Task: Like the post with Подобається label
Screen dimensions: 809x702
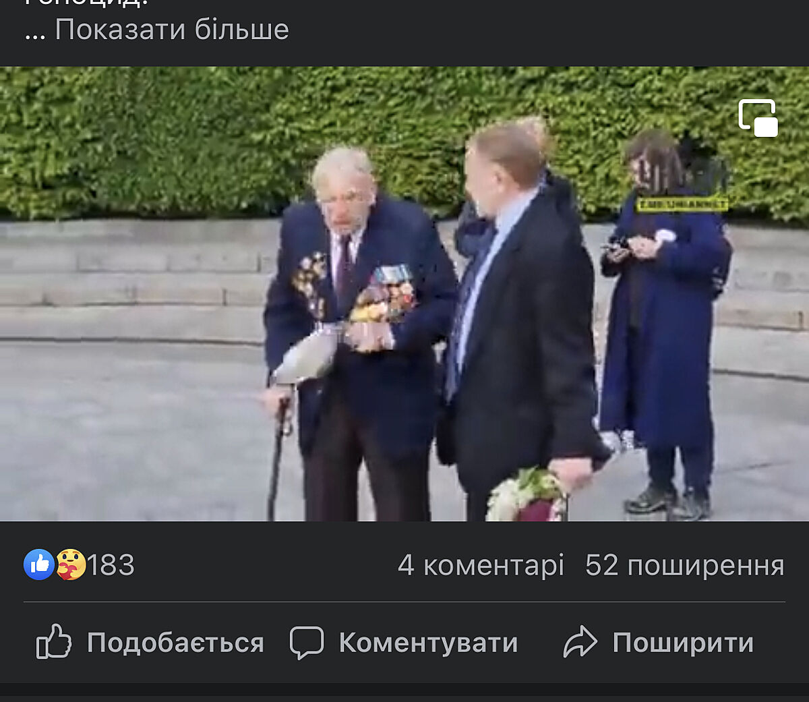Action: click(x=175, y=643)
